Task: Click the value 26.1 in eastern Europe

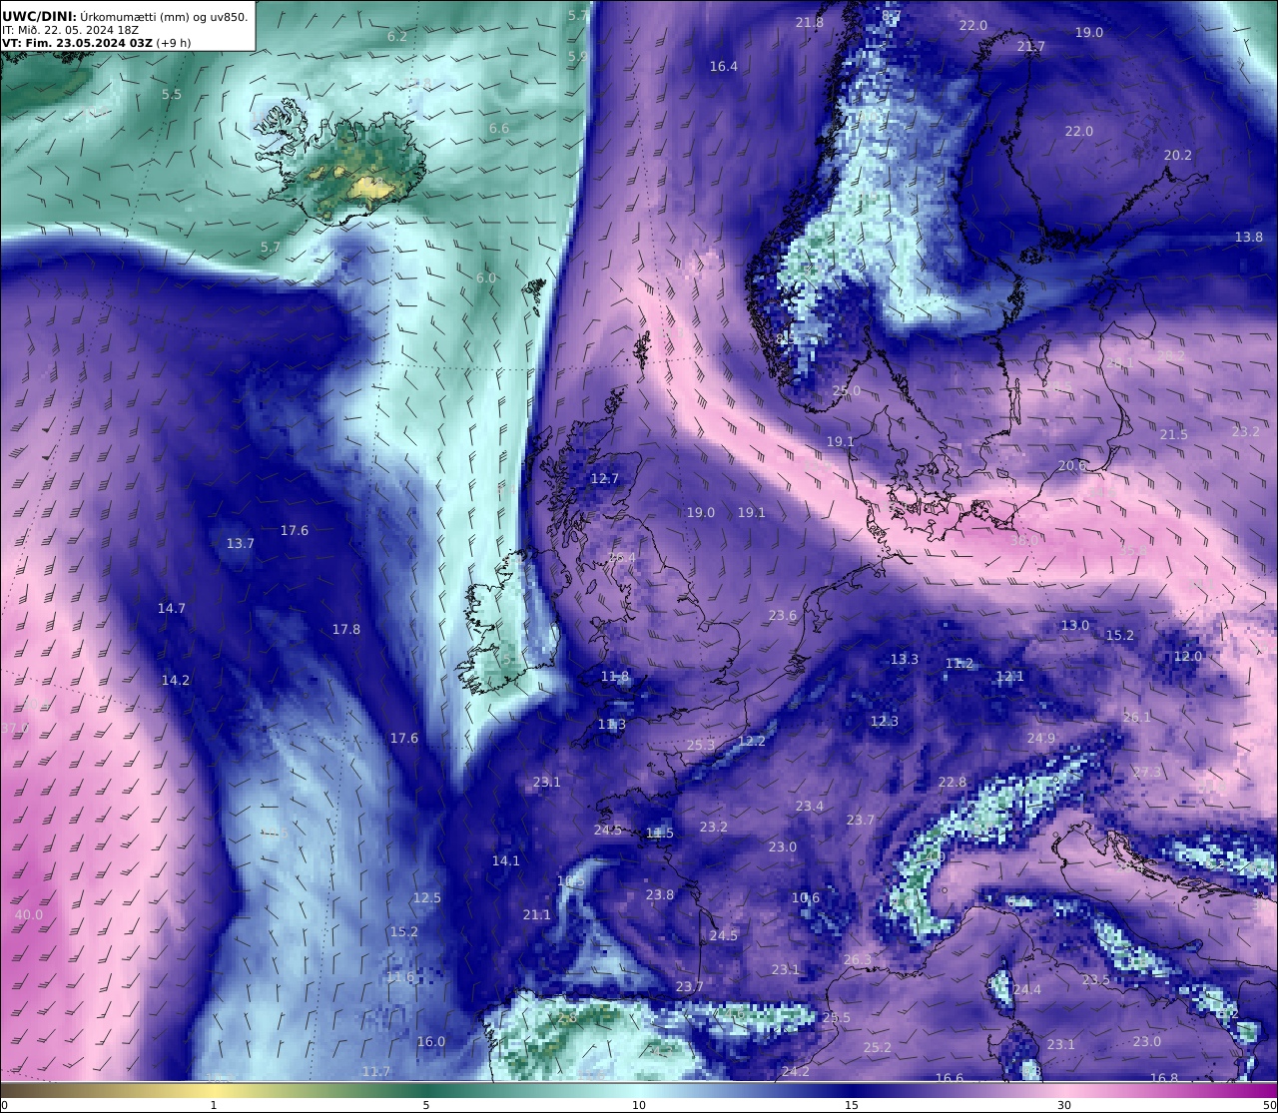Action: pyautogui.click(x=1137, y=717)
